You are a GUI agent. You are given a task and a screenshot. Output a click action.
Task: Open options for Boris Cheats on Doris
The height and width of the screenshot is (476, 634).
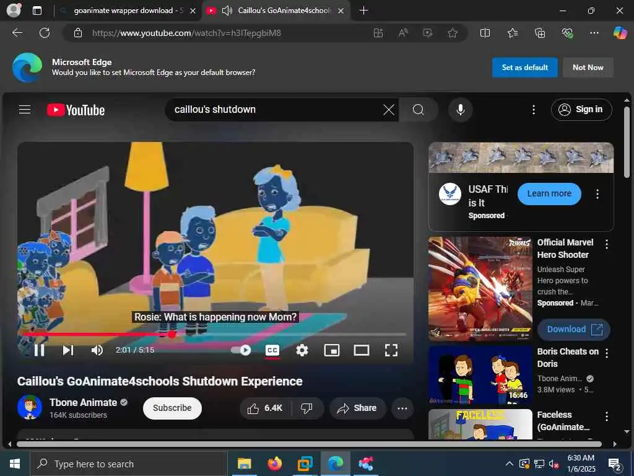(607, 353)
